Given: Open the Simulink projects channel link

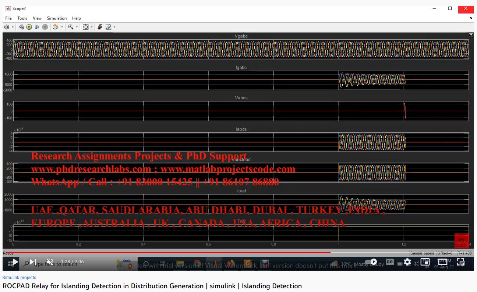Looking at the screenshot, I should coord(19,278).
